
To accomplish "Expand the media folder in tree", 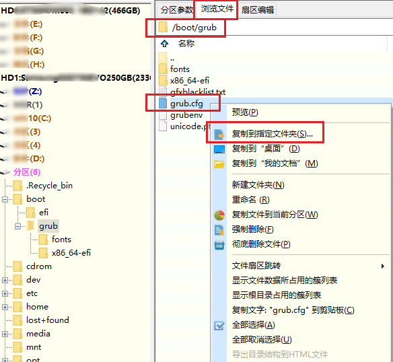I will tap(5, 334).
